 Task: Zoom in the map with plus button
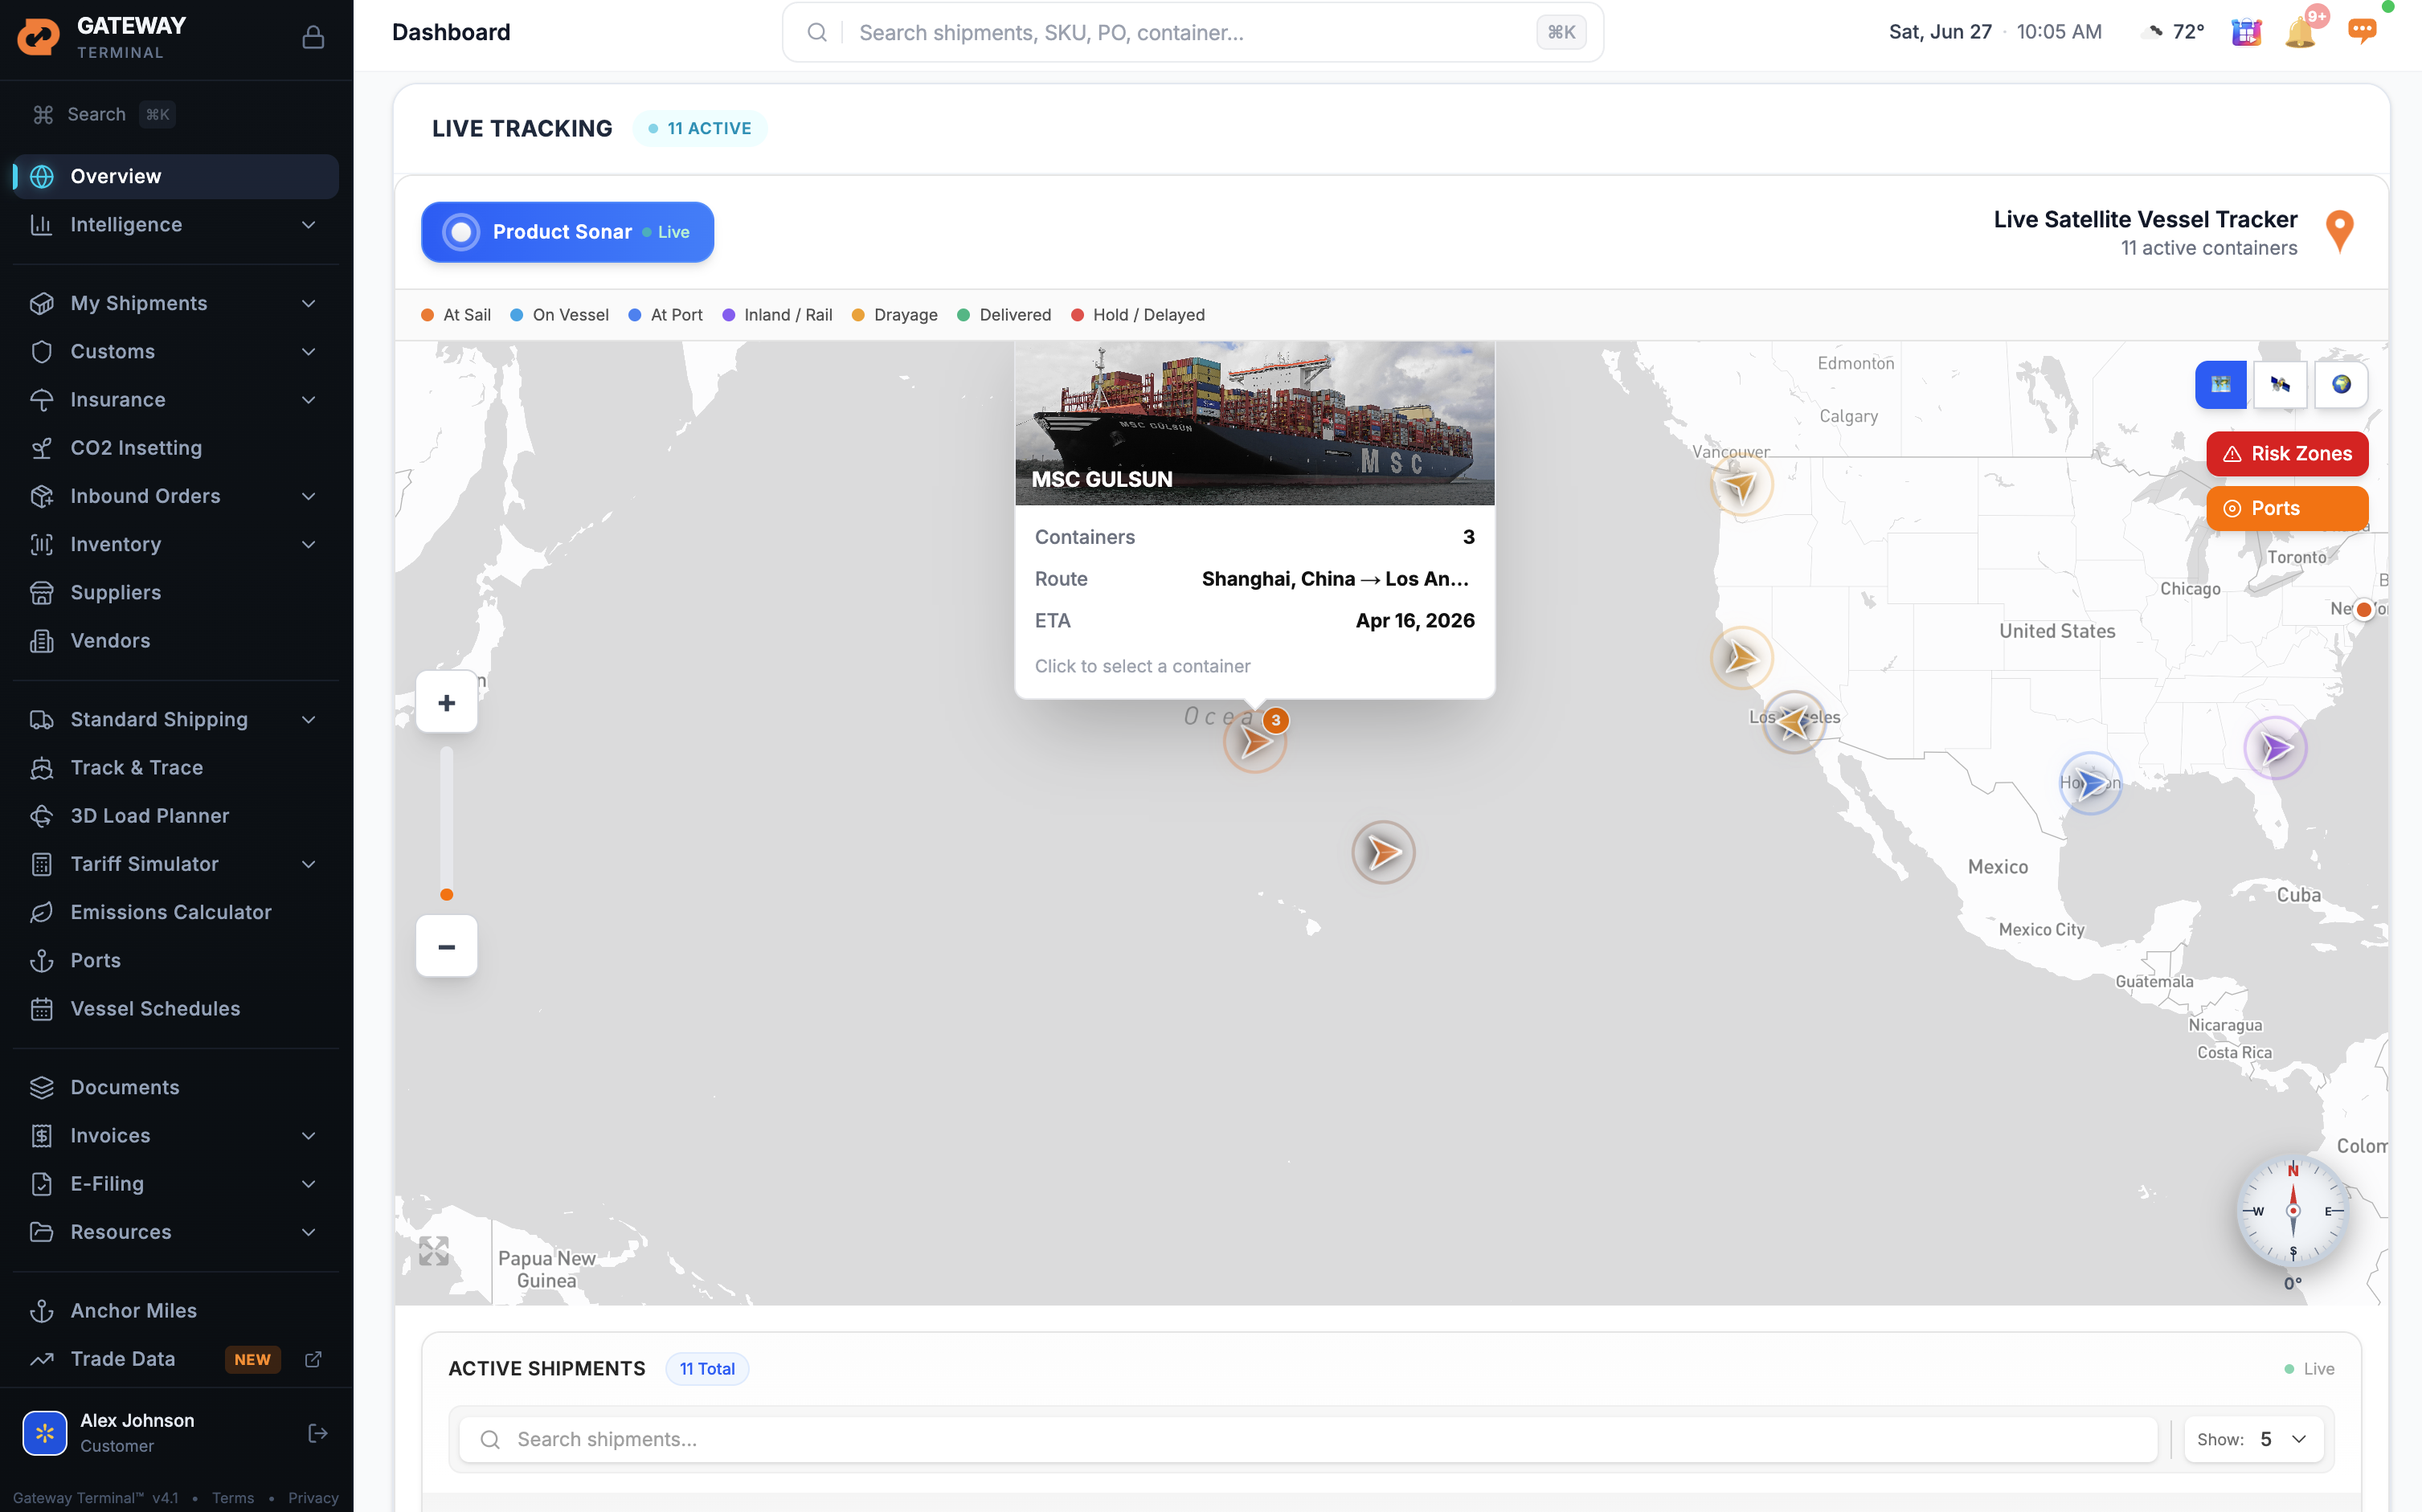(446, 702)
